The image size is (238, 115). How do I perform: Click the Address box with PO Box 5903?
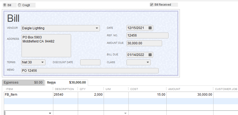(x=46, y=46)
